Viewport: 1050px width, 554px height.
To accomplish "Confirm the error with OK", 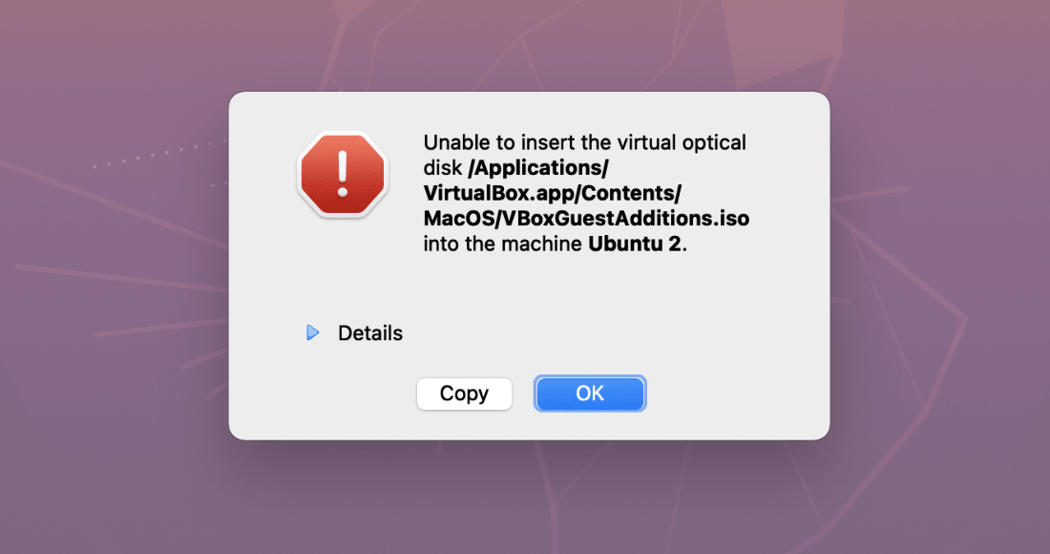I will [x=590, y=393].
